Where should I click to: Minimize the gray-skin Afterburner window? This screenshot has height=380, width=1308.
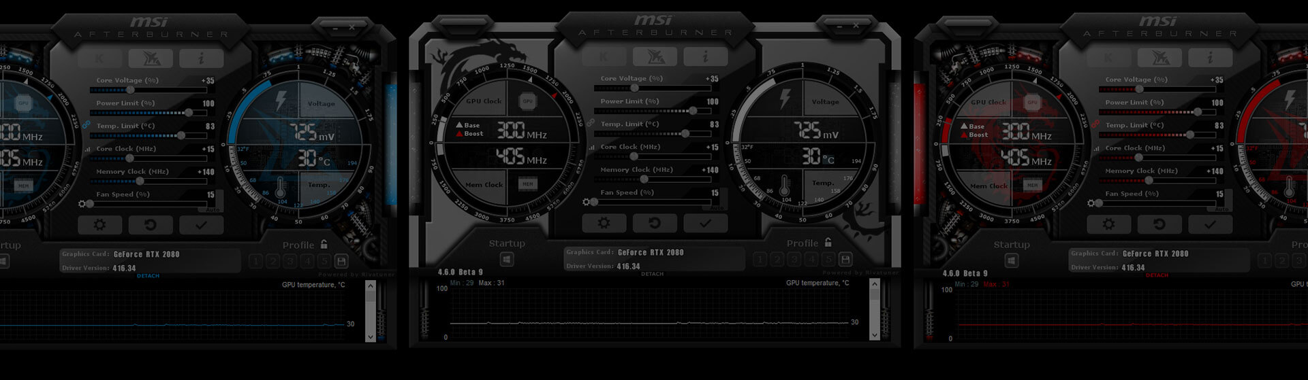[839, 26]
